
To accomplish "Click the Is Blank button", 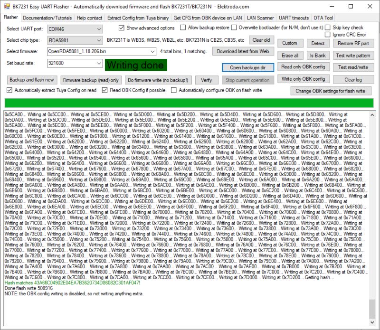I will click(318, 56).
